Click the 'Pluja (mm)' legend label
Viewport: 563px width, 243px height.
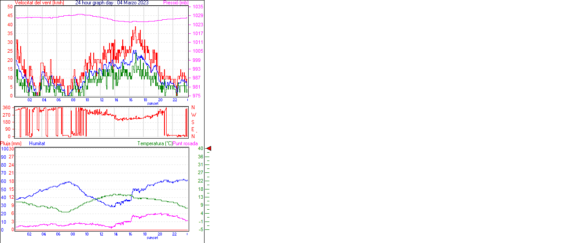click(11, 143)
